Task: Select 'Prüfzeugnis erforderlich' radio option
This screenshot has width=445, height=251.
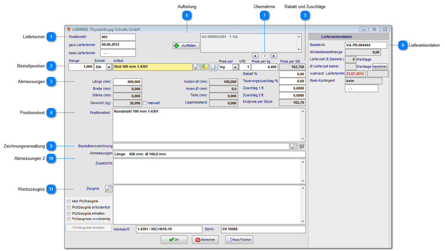Action: (x=69, y=207)
